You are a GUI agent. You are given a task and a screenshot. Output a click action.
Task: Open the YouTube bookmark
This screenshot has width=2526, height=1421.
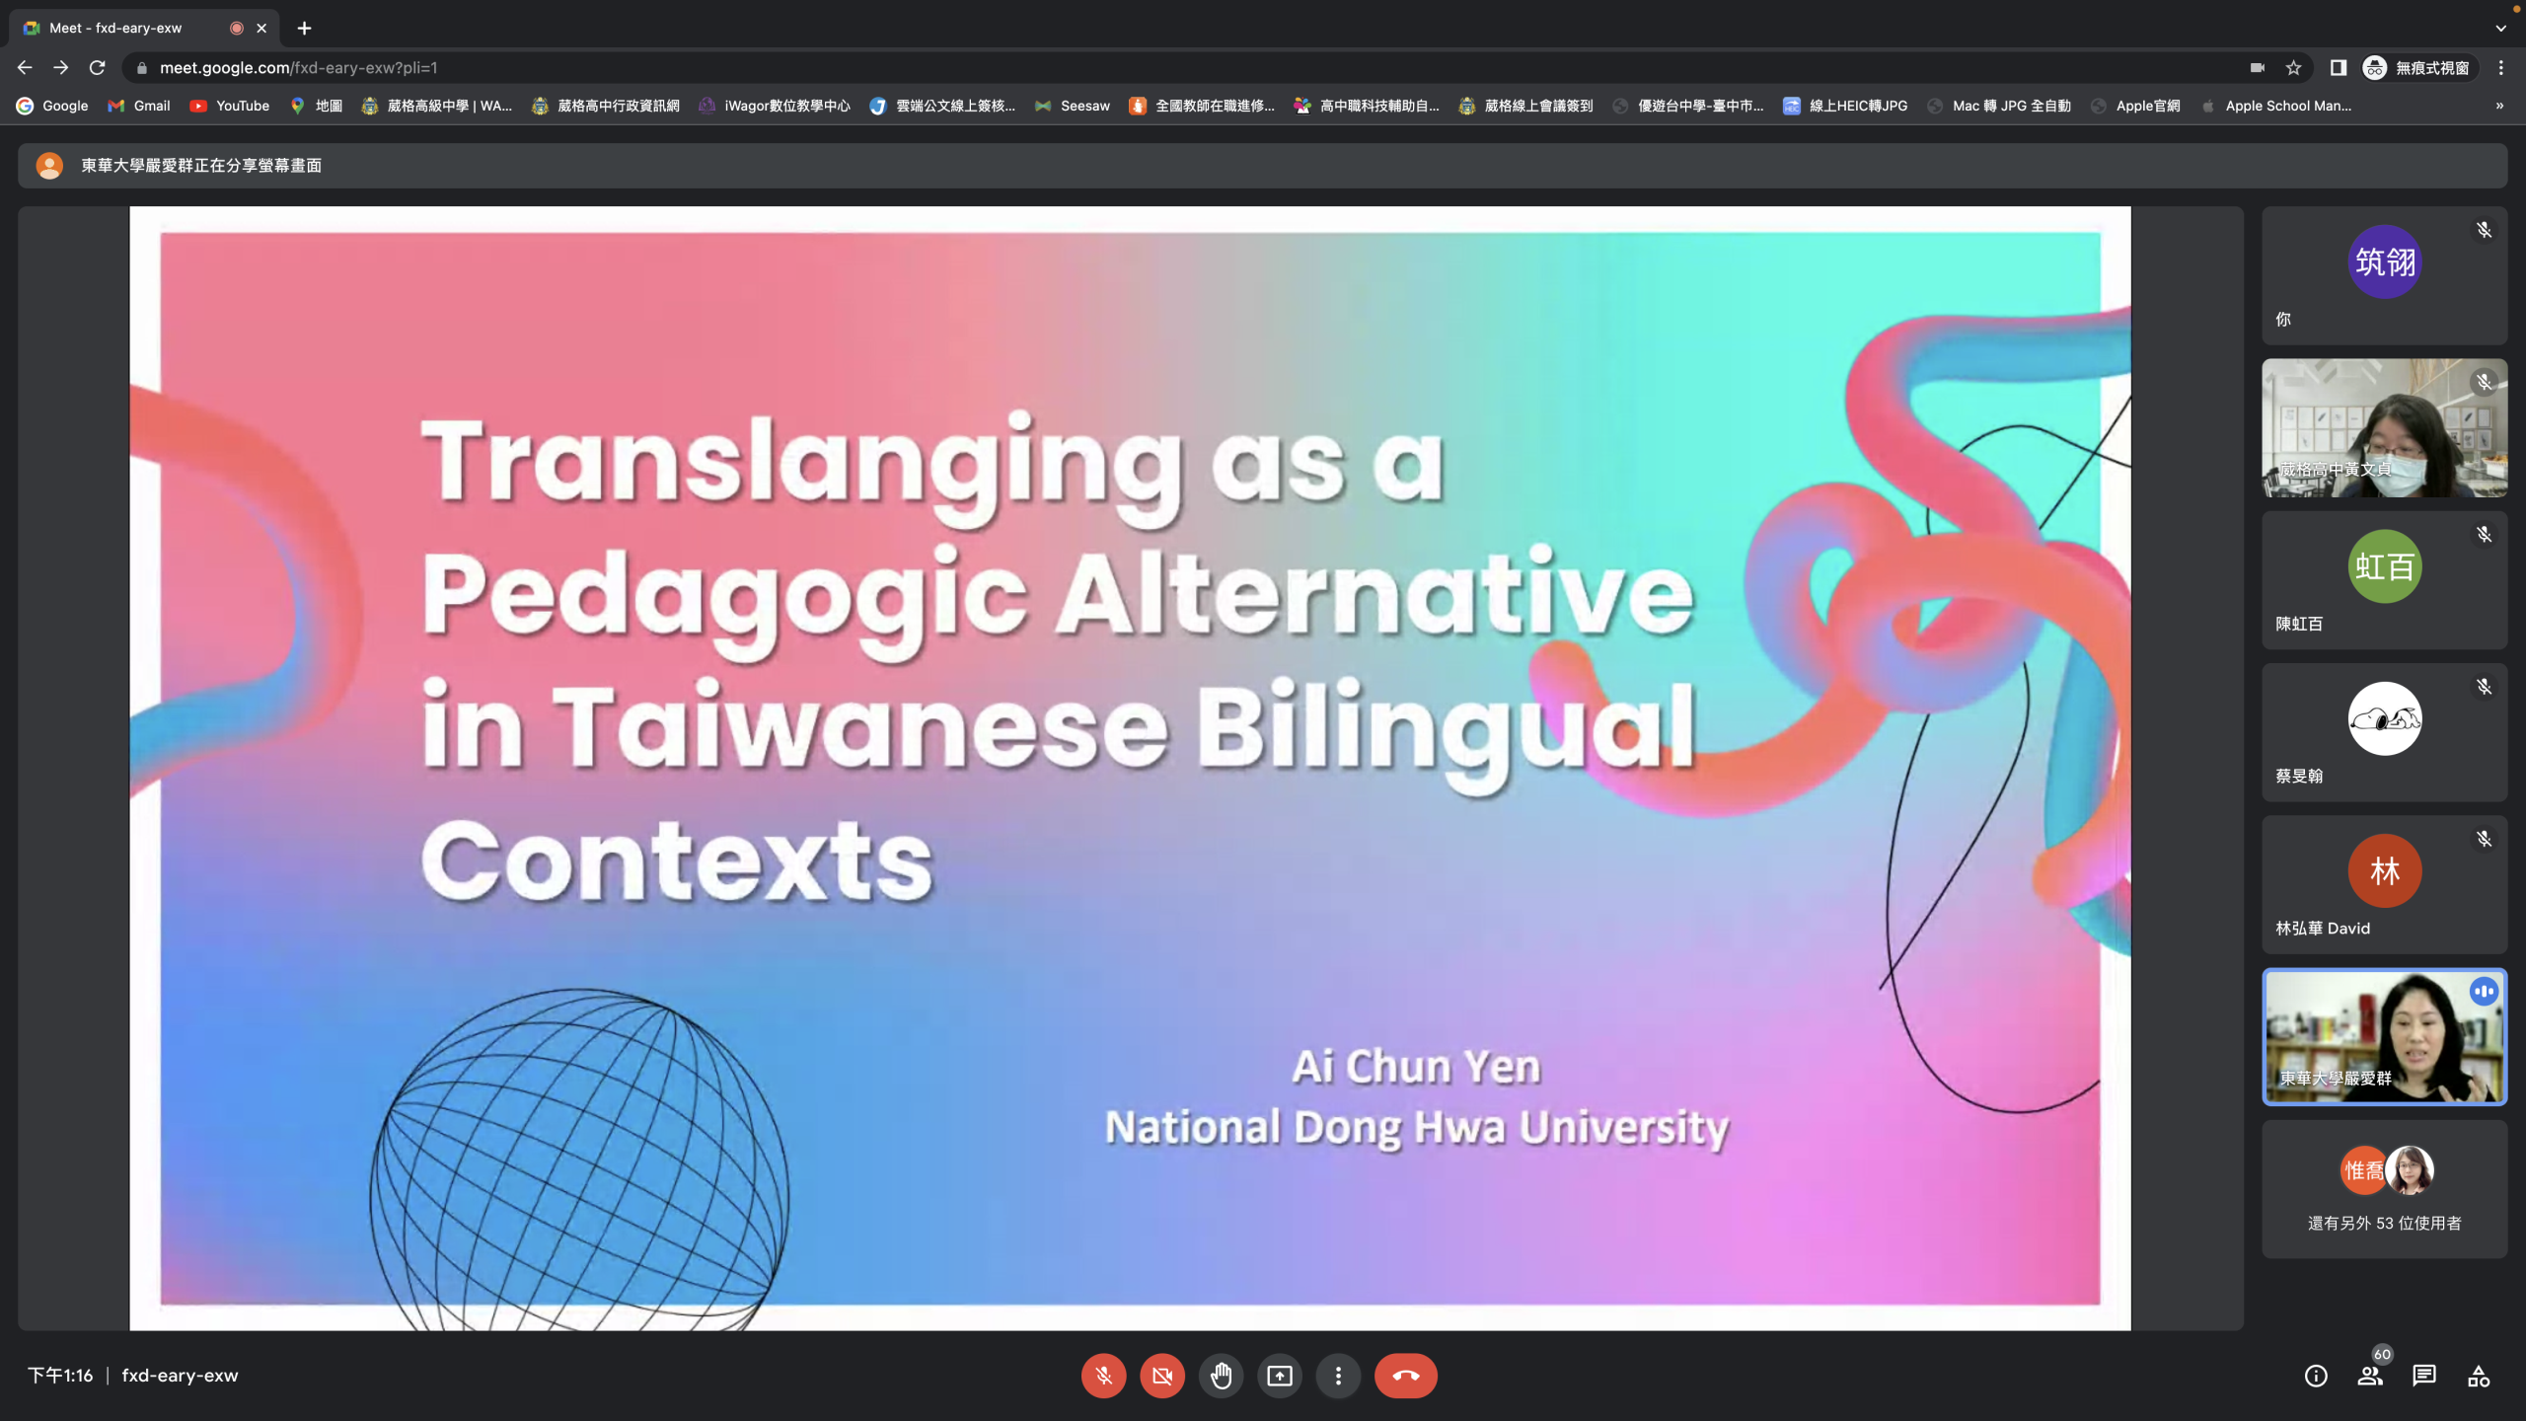pyautogui.click(x=230, y=106)
